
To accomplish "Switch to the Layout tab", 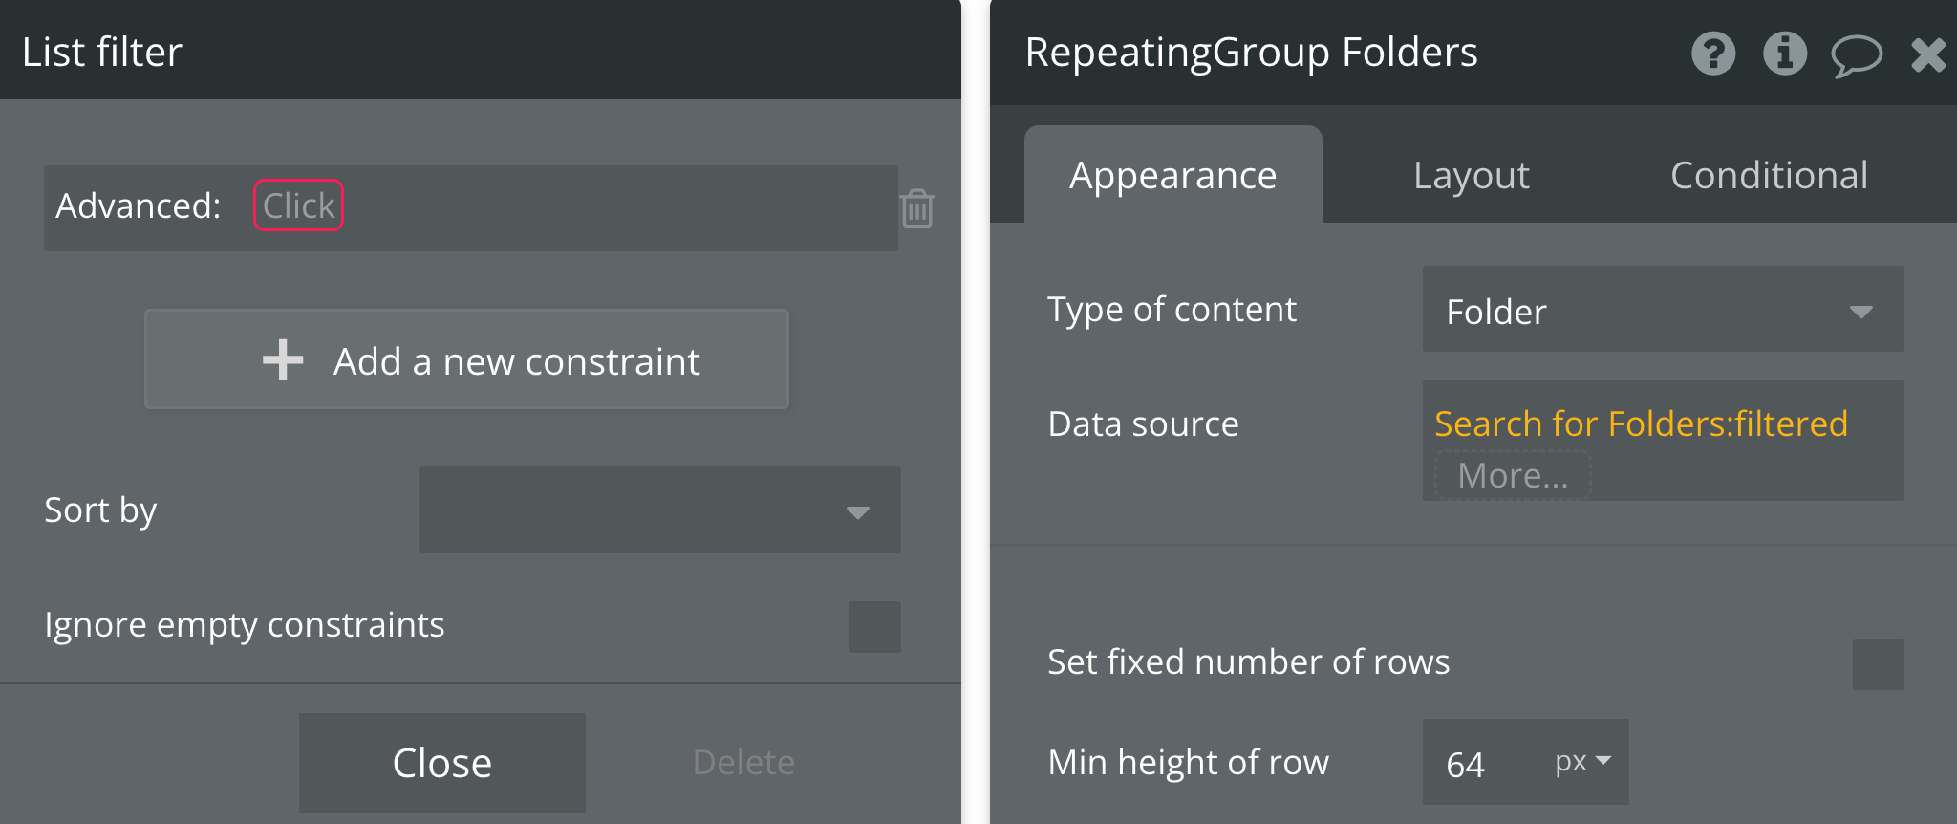I will tap(1471, 176).
